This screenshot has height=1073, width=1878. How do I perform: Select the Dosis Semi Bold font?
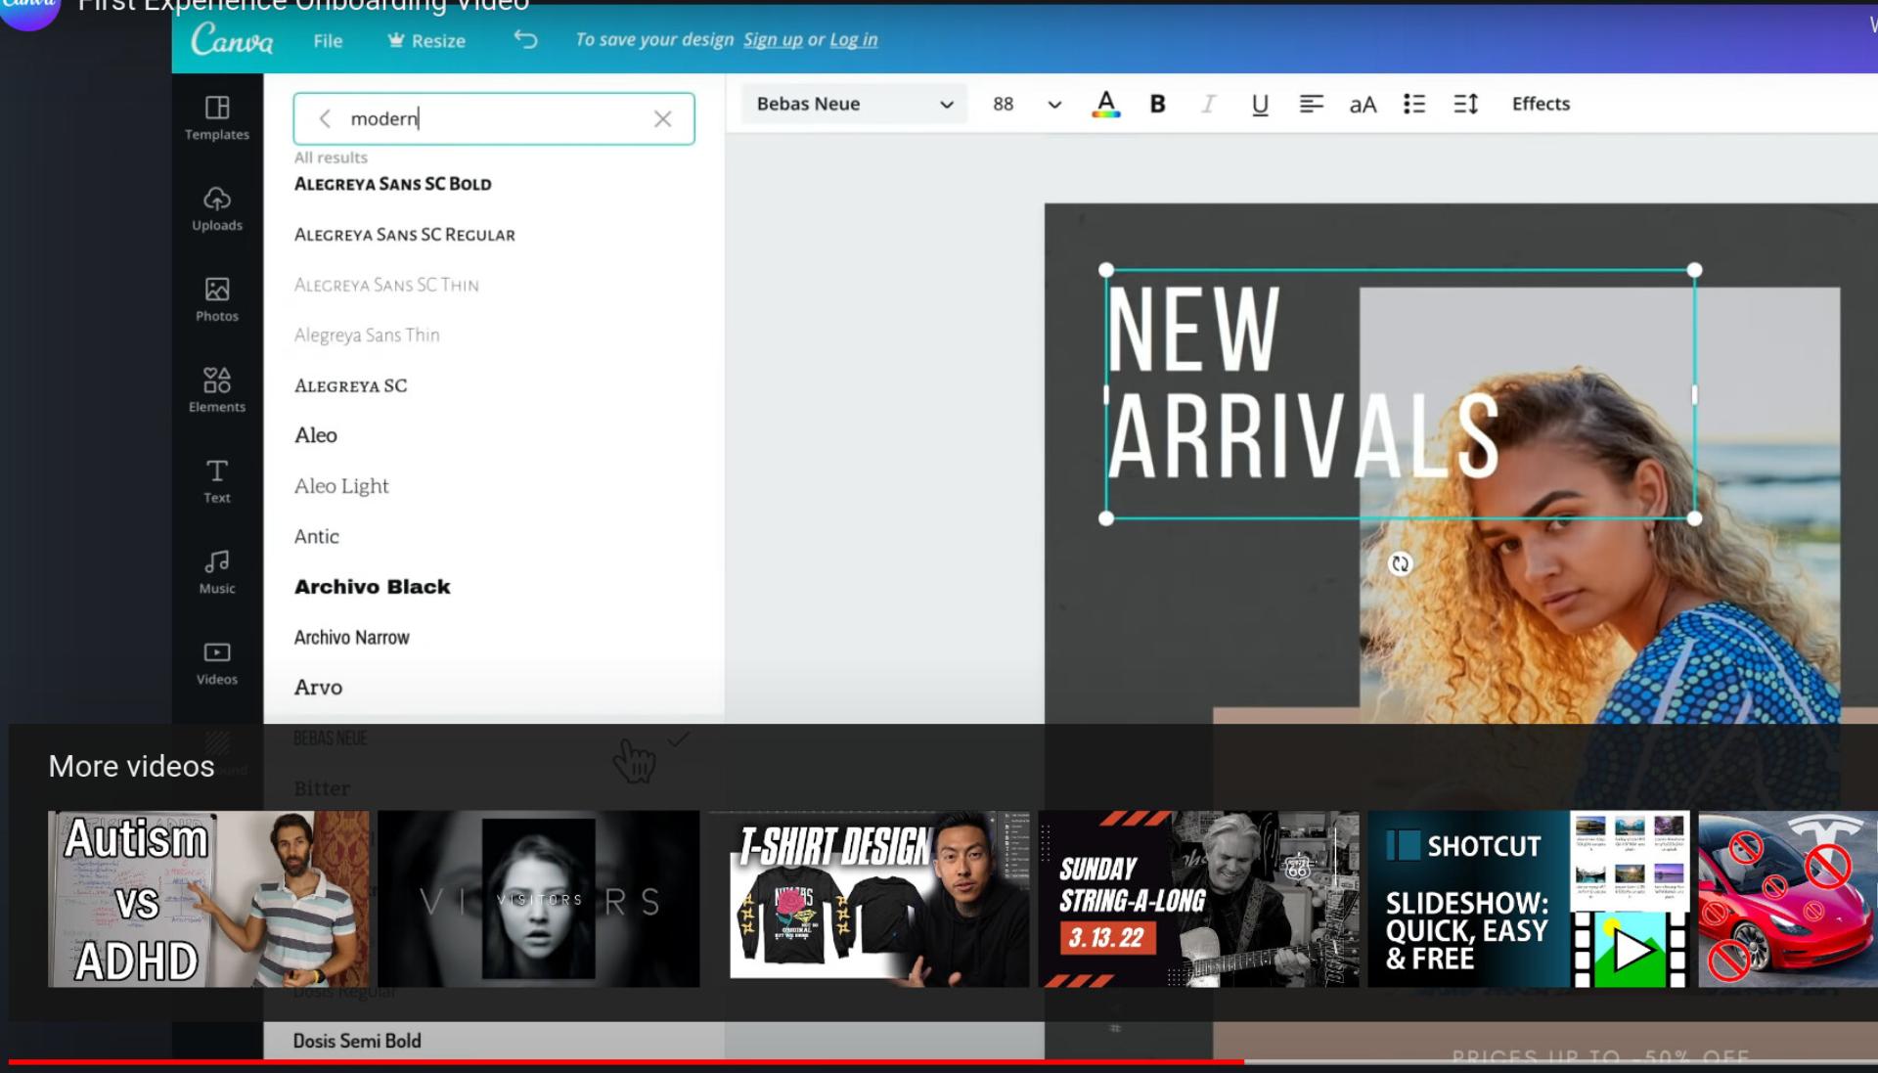pyautogui.click(x=357, y=1042)
